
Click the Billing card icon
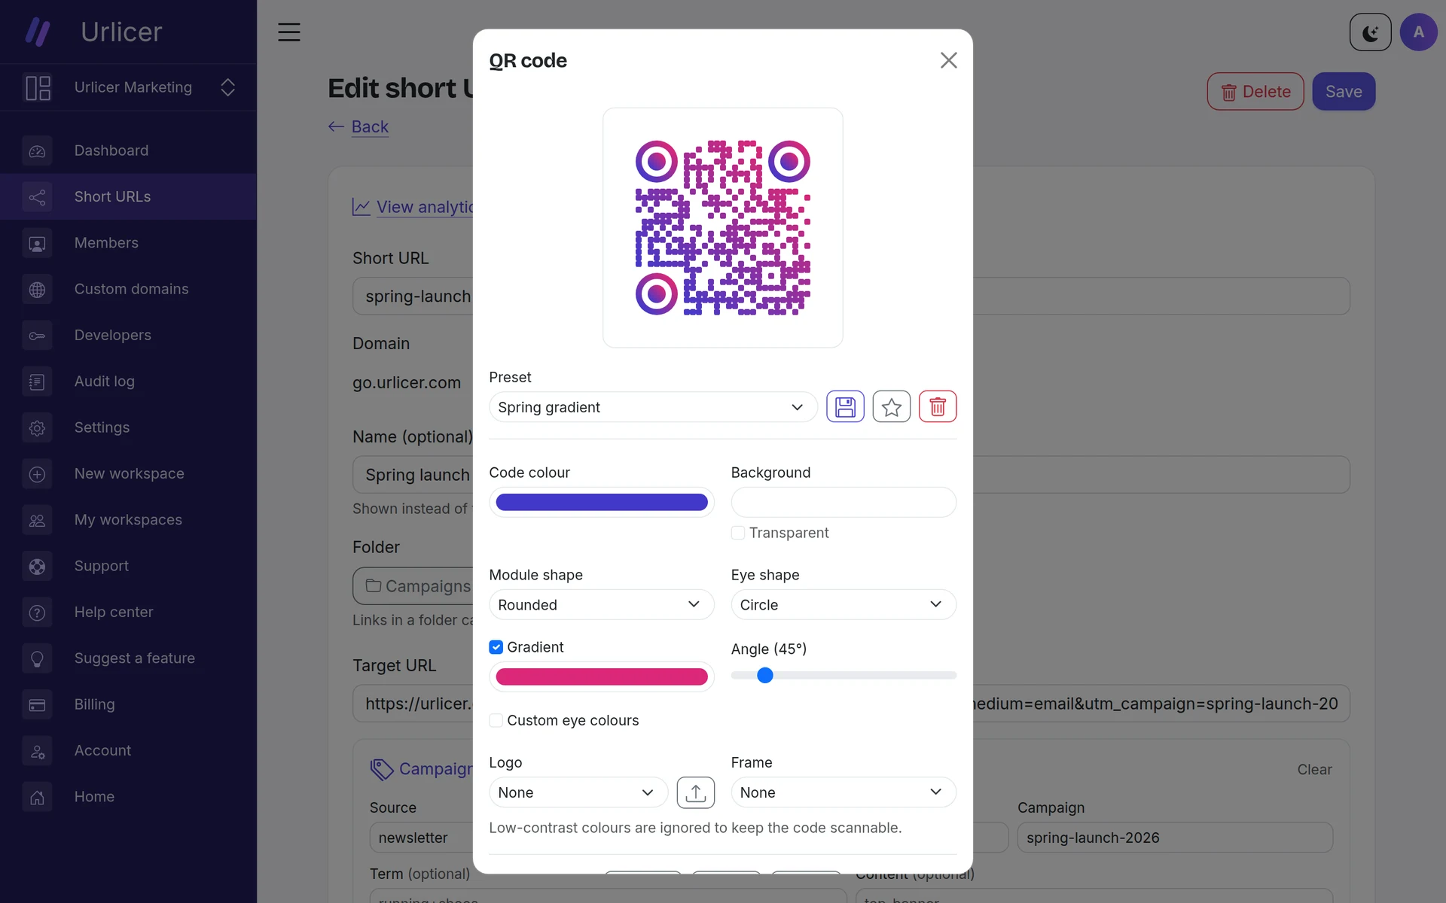37,705
